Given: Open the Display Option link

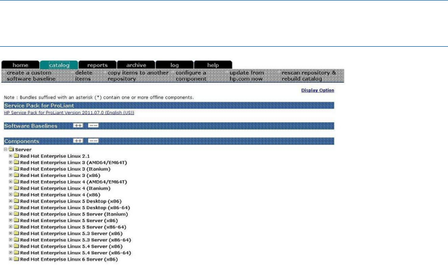Looking at the screenshot, I should pos(318,90).
